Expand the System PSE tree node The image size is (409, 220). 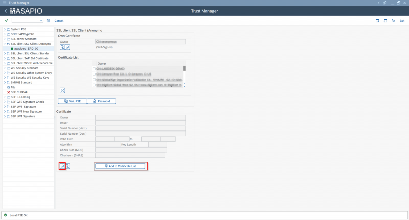point(5,29)
